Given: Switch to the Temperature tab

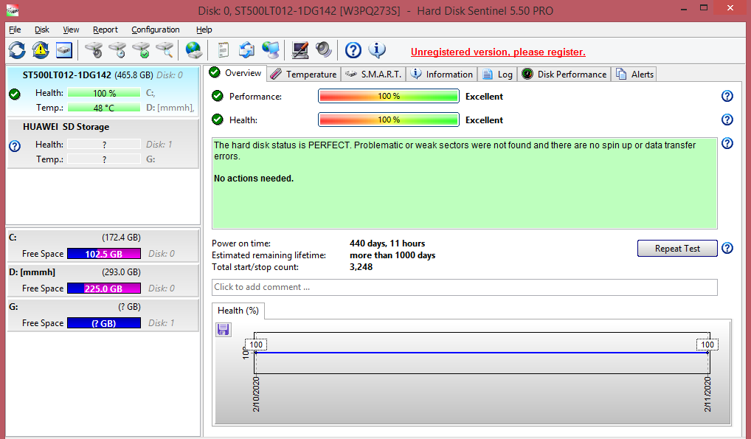Looking at the screenshot, I should (x=304, y=75).
